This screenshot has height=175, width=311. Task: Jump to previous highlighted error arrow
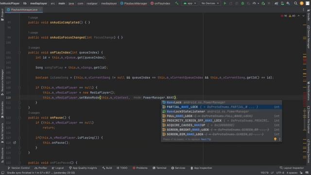(299, 16)
